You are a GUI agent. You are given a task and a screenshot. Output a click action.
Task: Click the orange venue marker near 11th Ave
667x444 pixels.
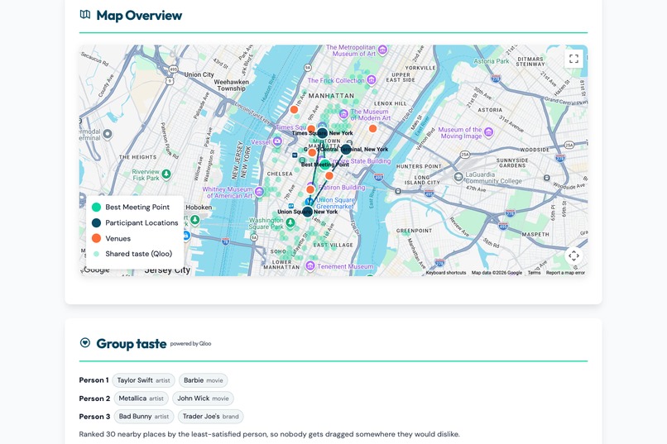294,110
